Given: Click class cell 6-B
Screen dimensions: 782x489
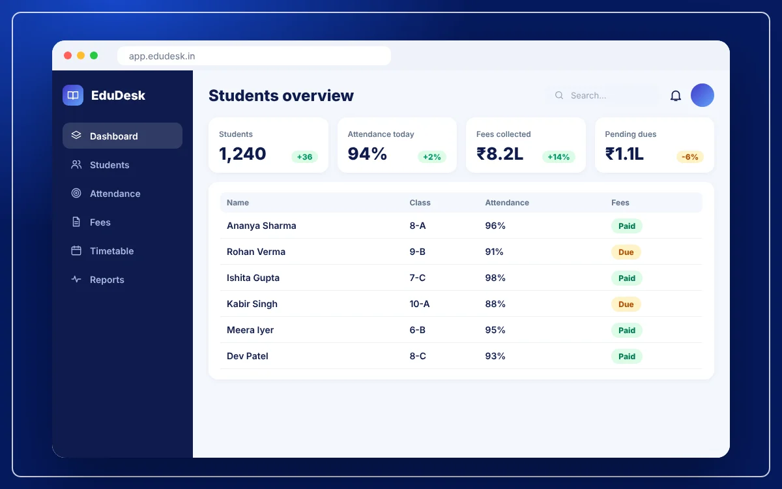Looking at the screenshot, I should (418, 330).
